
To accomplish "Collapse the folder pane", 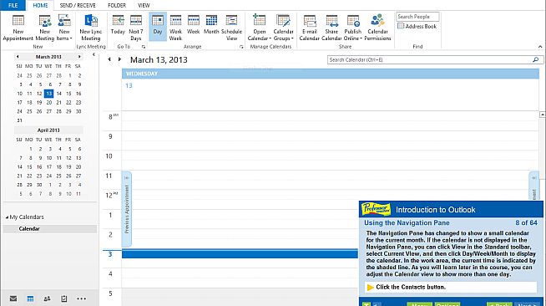I will [94, 54].
